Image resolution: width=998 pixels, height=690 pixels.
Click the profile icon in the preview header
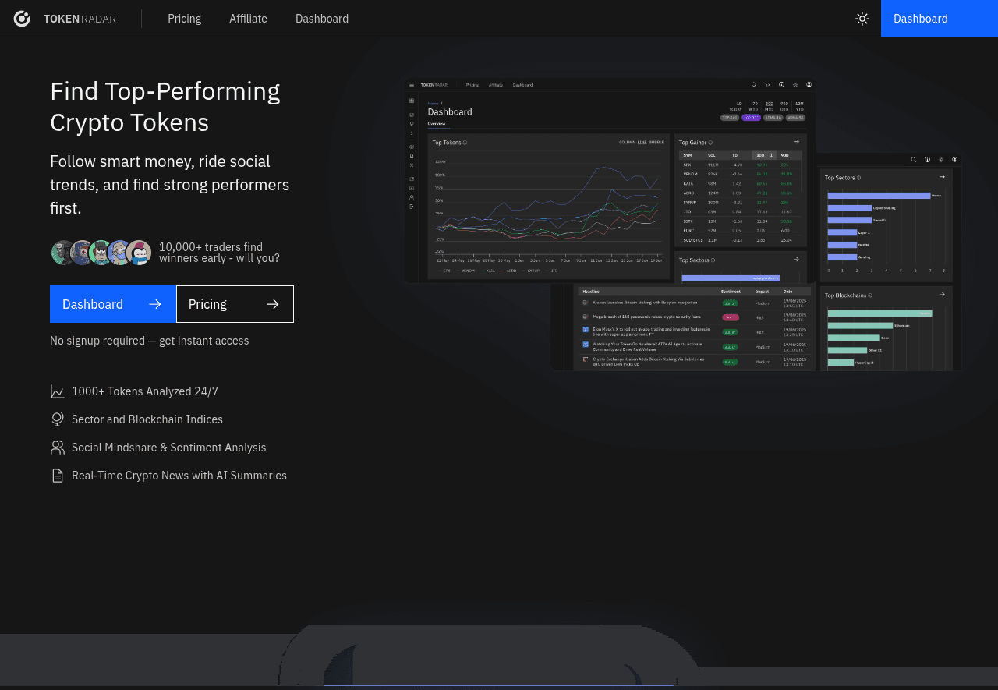pos(809,84)
